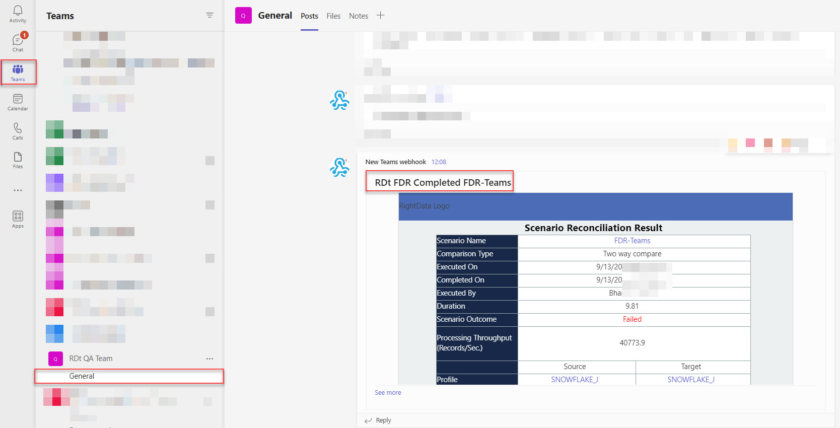Open the Calls phone icon
The width and height of the screenshot is (840, 428).
pyautogui.click(x=18, y=131)
